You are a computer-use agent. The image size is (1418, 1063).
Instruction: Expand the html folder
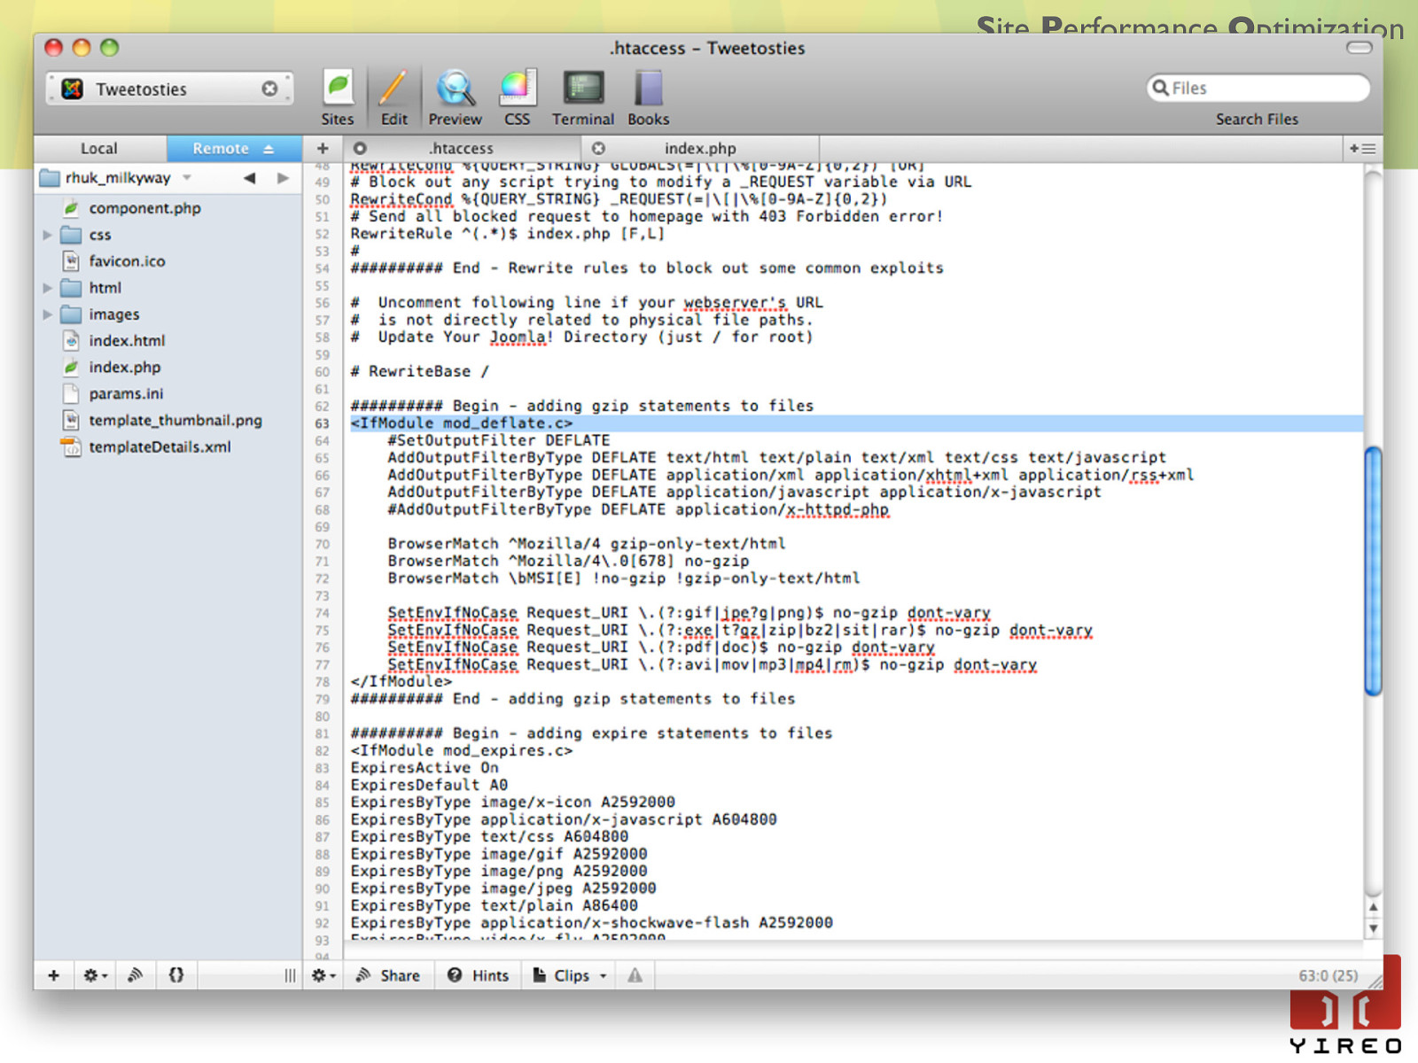click(x=47, y=288)
